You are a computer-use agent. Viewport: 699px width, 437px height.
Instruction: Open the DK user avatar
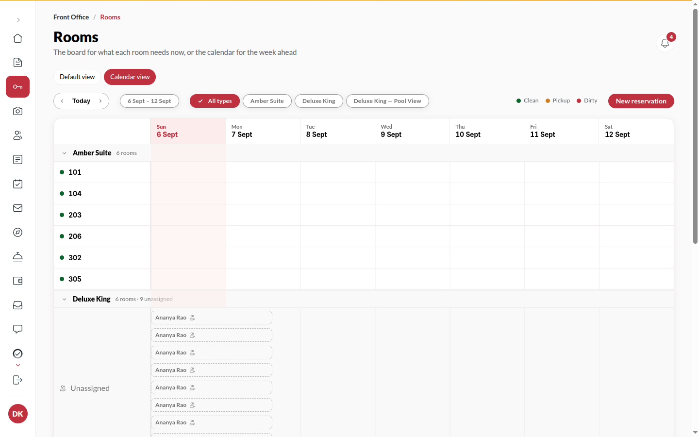(x=18, y=414)
